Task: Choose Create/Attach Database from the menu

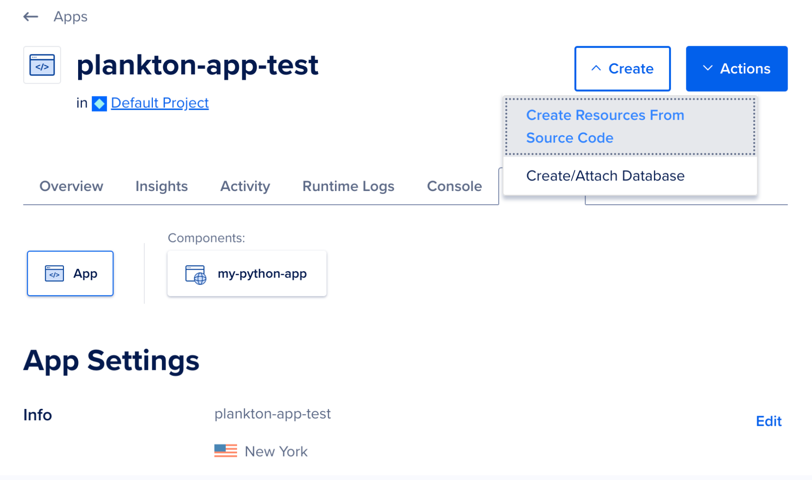Action: point(605,176)
